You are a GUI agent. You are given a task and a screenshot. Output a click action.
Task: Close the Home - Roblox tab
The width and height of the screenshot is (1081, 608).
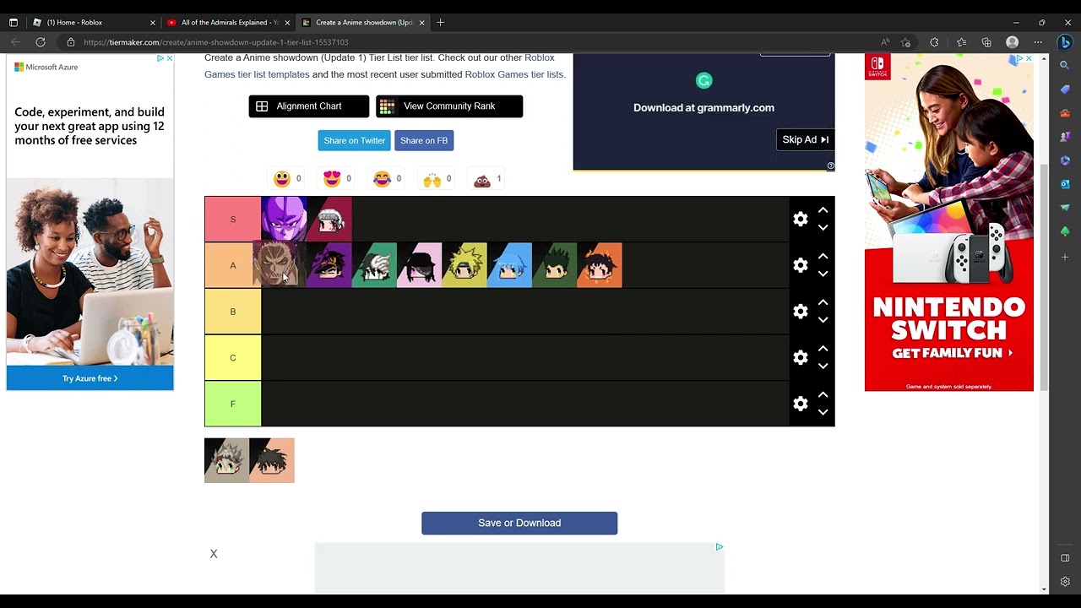pos(153,23)
